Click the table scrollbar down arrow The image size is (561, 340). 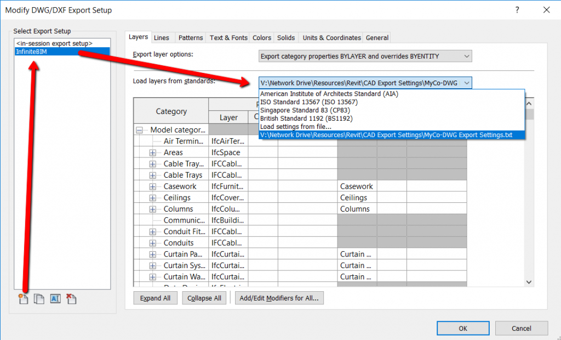529,281
